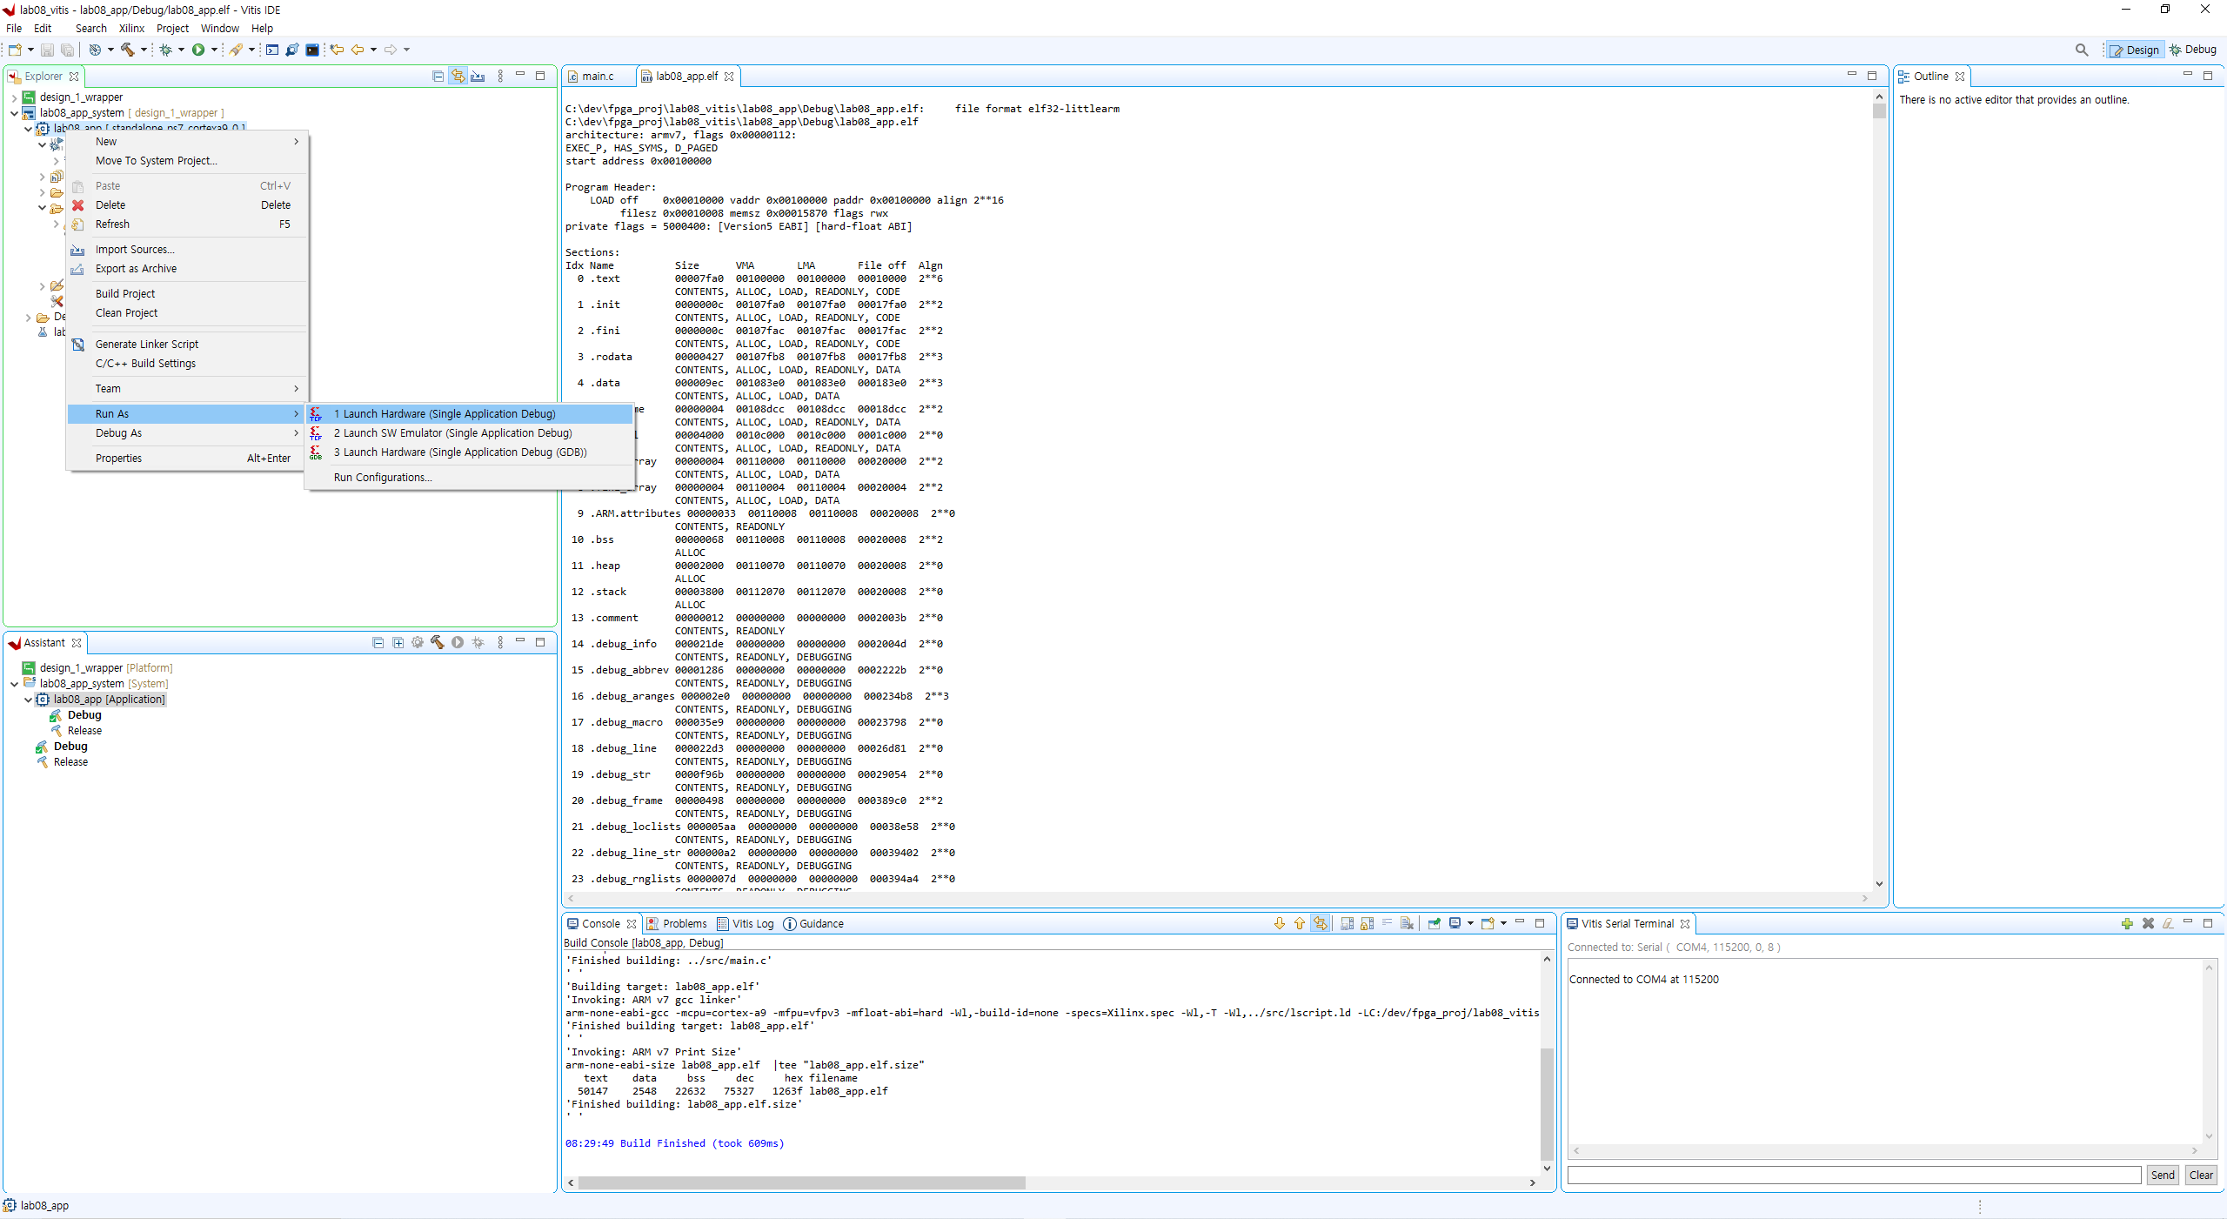The height and width of the screenshot is (1219, 2227).
Task: Click the magnifier Search icon near Design
Action: (x=2081, y=50)
